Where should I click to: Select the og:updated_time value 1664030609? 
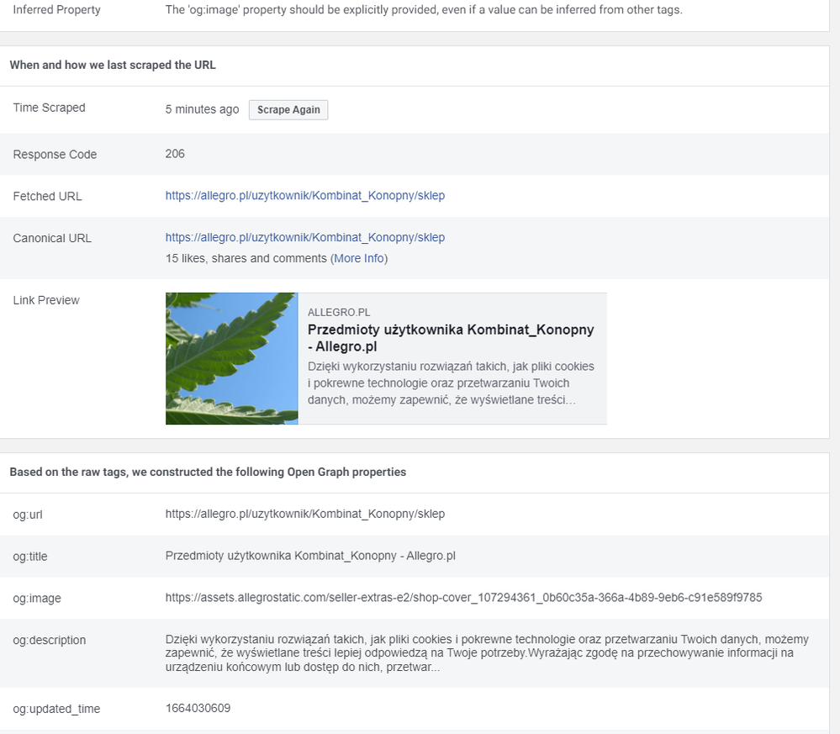click(x=198, y=708)
